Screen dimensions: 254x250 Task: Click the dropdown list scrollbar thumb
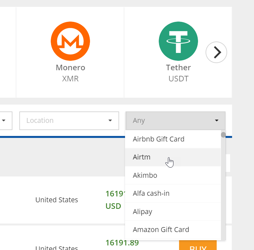(x=223, y=135)
